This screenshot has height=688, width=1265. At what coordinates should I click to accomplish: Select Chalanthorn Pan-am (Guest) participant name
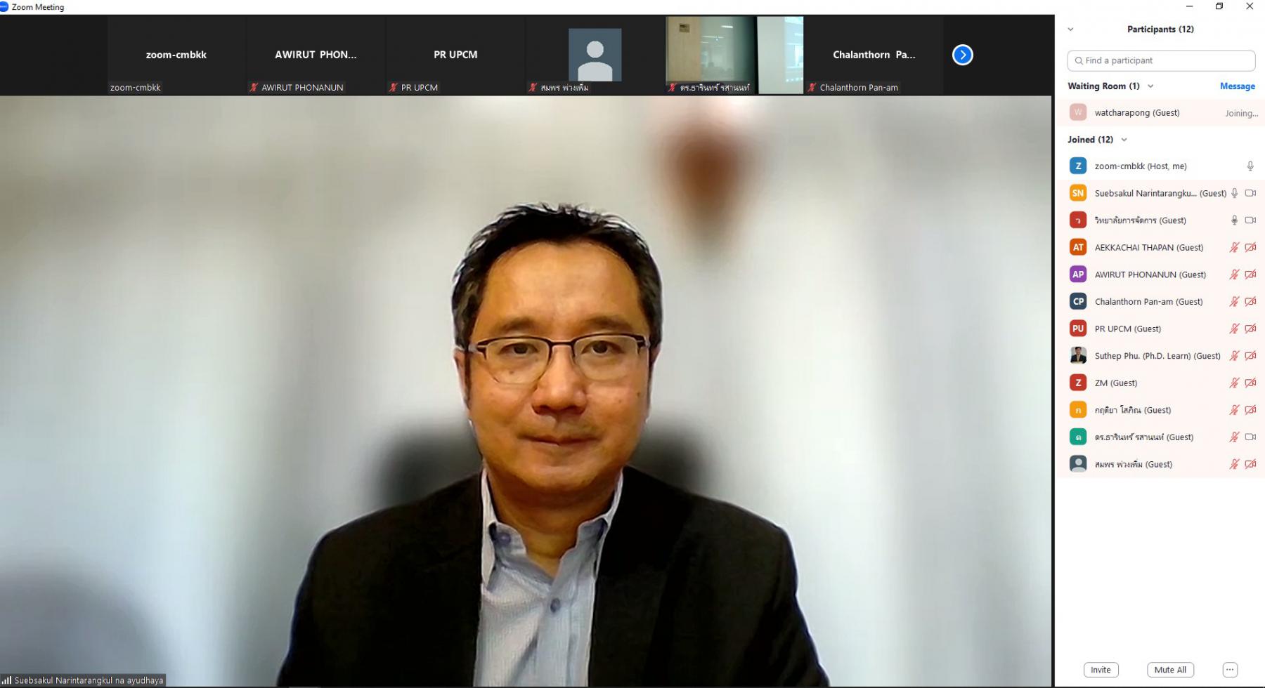tap(1149, 302)
